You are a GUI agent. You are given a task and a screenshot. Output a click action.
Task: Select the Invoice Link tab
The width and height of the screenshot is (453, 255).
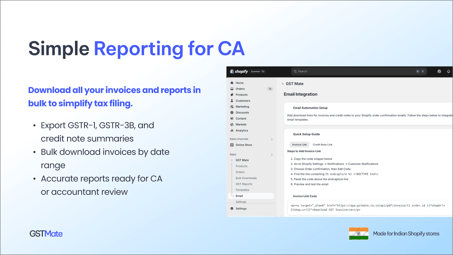click(x=299, y=145)
